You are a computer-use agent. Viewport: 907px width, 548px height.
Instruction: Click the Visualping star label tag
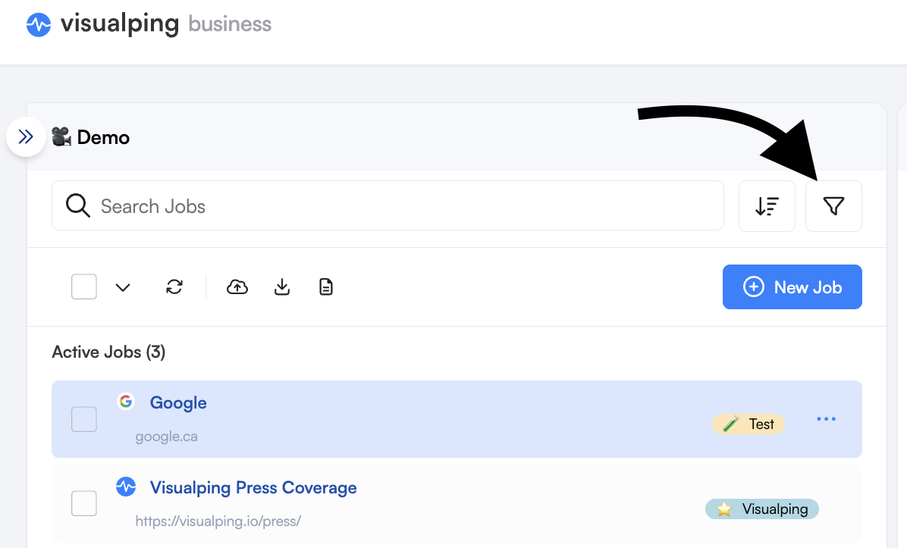pyautogui.click(x=762, y=509)
